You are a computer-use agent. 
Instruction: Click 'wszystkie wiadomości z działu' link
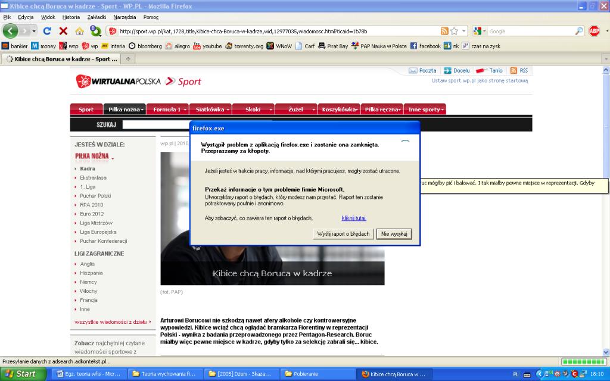point(110,322)
